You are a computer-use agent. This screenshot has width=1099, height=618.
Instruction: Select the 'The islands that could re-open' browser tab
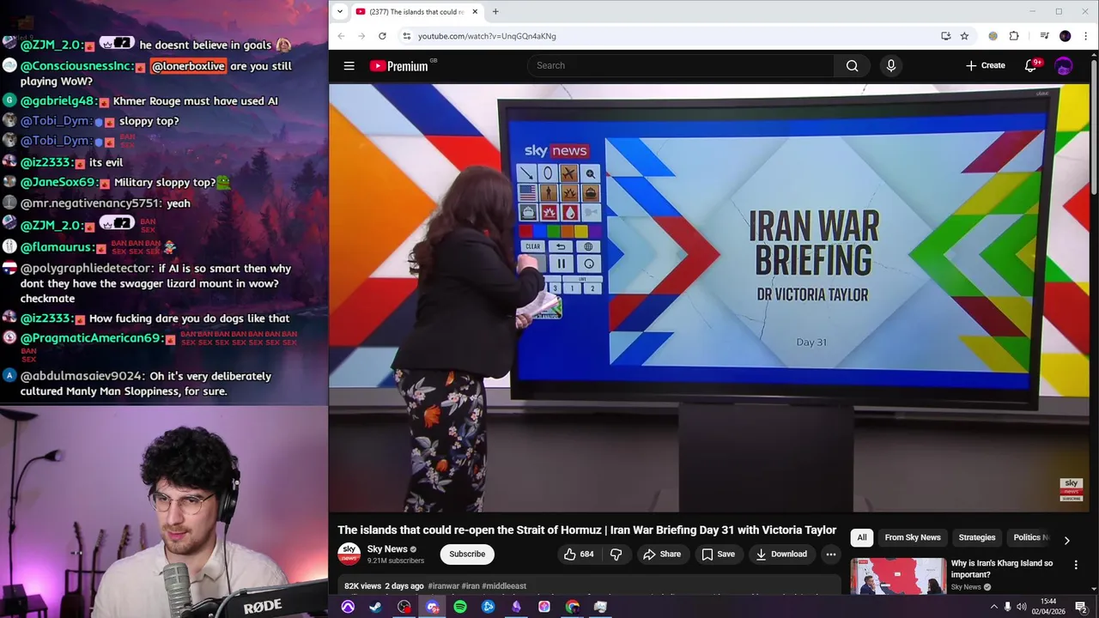click(x=416, y=11)
